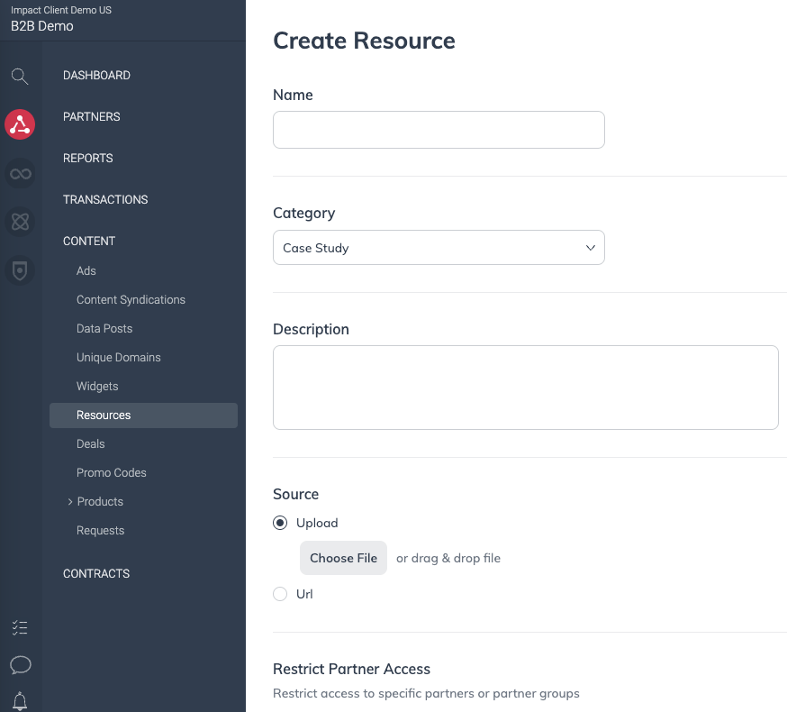Click the Description text area
The width and height of the screenshot is (787, 712).
tap(526, 388)
